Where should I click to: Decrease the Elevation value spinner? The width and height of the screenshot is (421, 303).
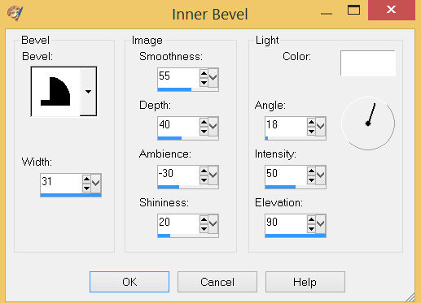click(x=311, y=229)
